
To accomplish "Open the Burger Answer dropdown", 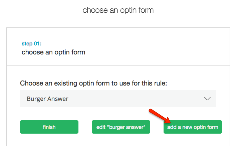I will [118, 99].
